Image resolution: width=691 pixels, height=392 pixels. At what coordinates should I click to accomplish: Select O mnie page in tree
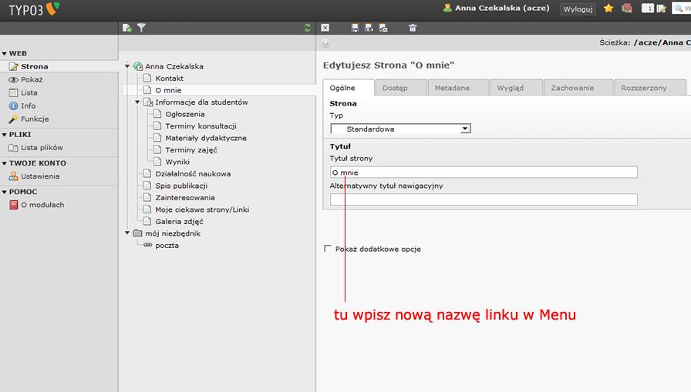[x=168, y=90]
